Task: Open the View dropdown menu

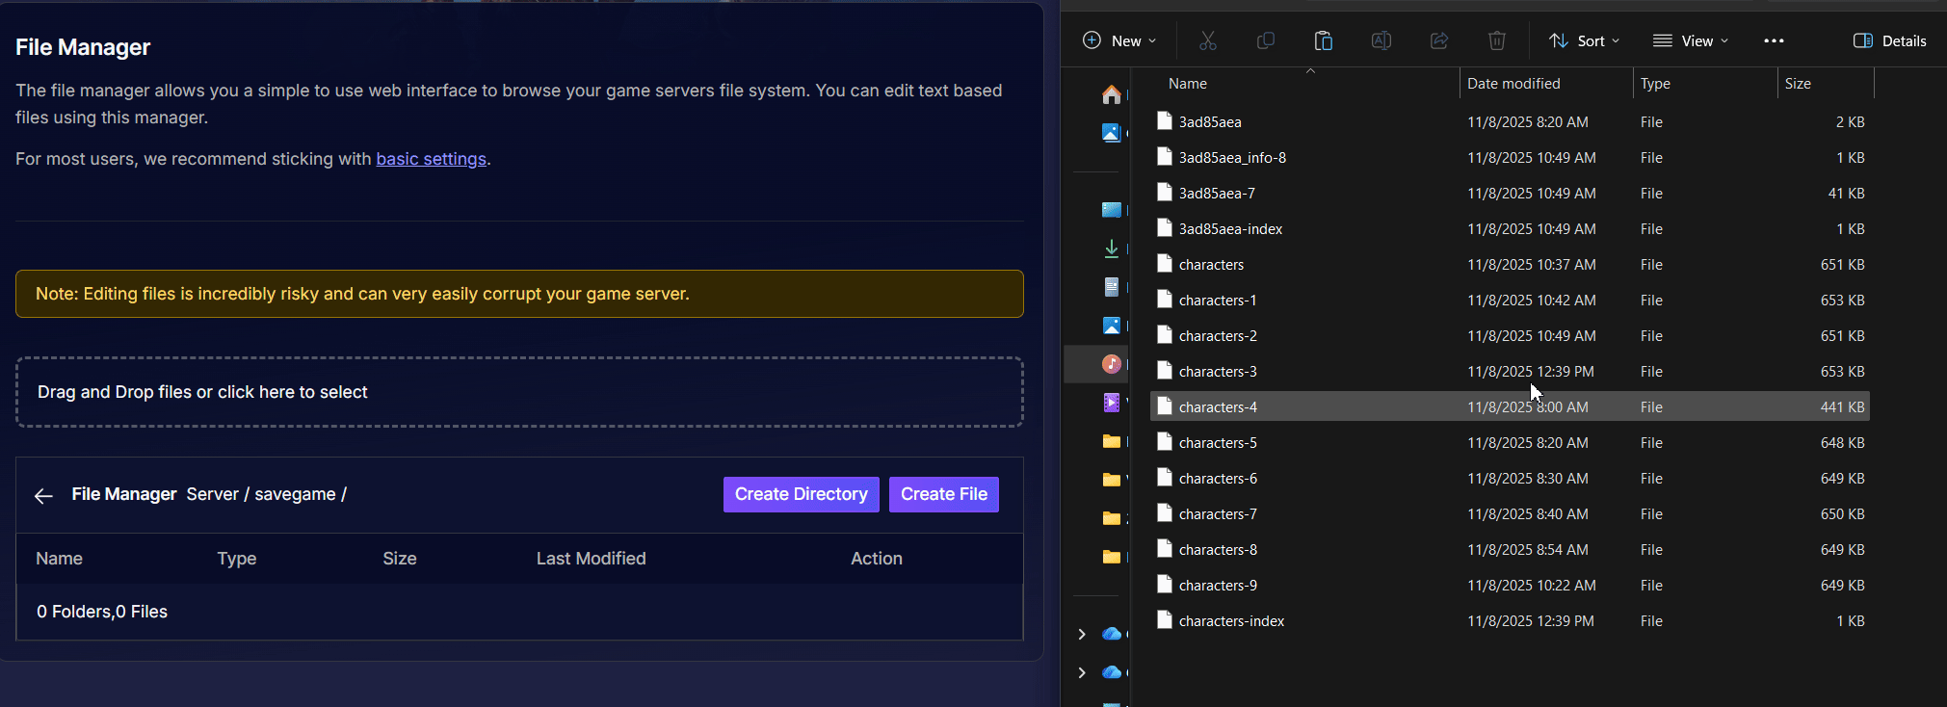Action: (1690, 40)
